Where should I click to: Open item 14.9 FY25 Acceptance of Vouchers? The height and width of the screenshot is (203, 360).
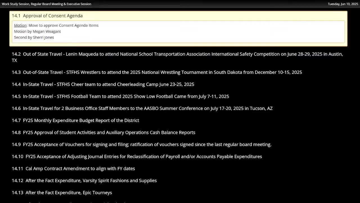point(141,144)
